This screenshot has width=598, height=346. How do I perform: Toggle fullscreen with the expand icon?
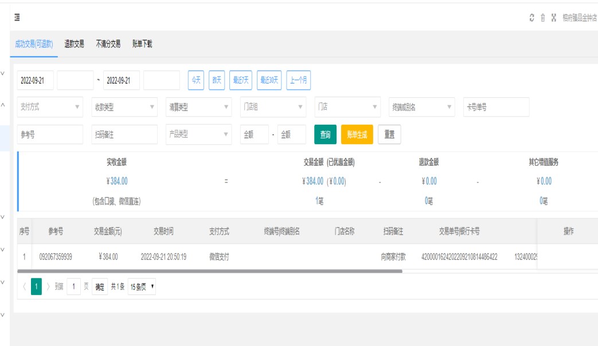(554, 18)
